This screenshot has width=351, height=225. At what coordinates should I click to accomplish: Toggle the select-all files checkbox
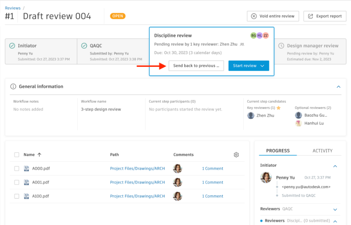(17, 155)
